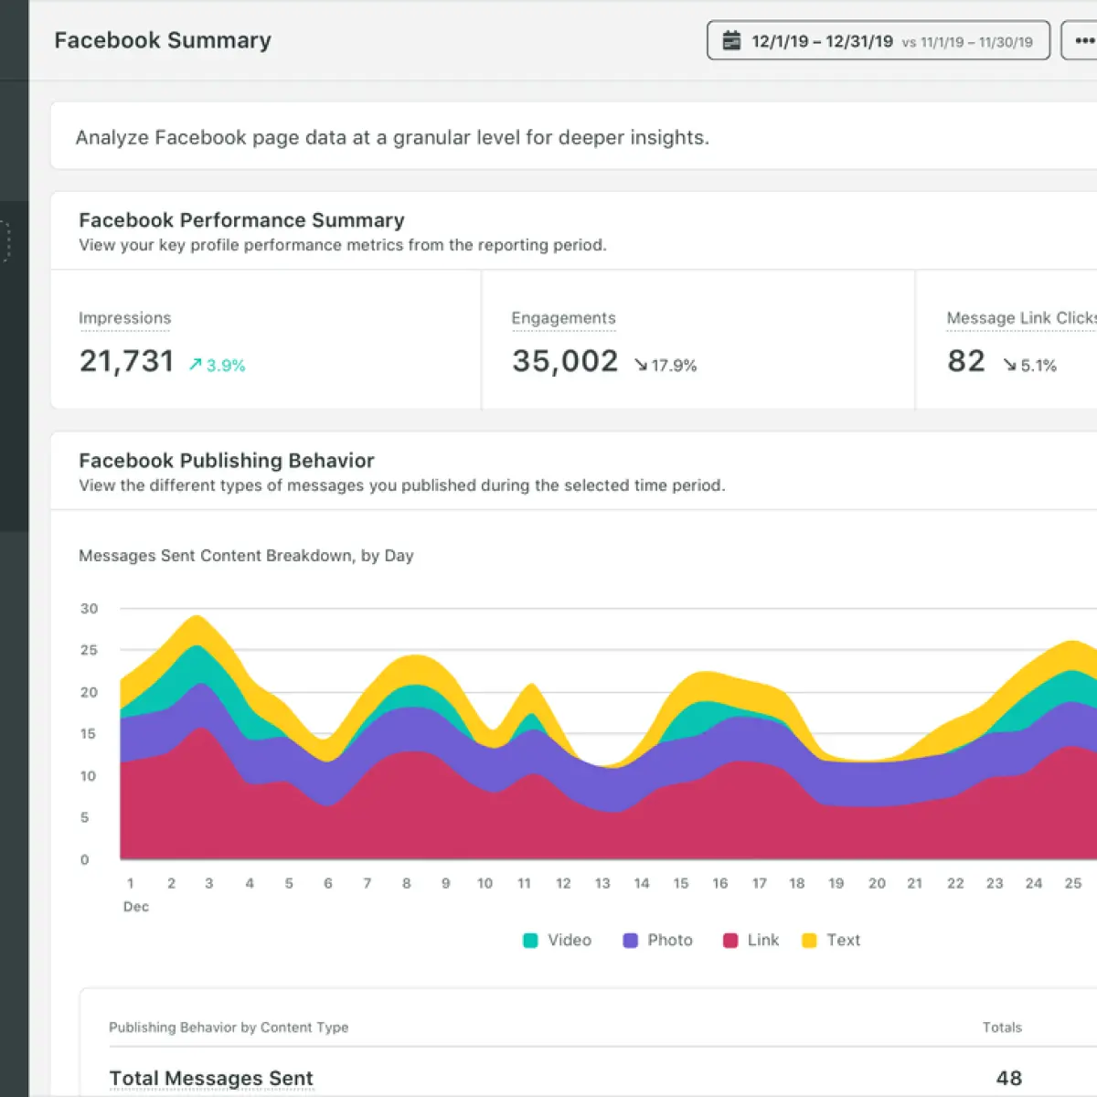Click the 35,002 engagements value
Viewport: 1097px width, 1097px height.
(565, 361)
